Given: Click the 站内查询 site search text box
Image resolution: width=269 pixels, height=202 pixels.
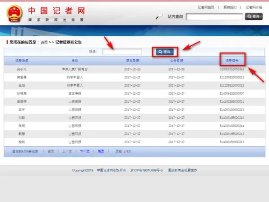Looking at the screenshot, I should pyautogui.click(x=214, y=17).
